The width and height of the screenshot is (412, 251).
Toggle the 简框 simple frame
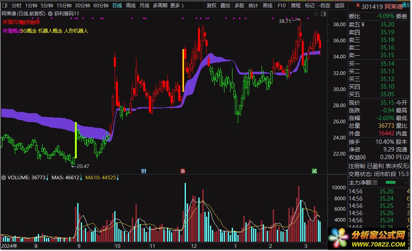(296, 6)
